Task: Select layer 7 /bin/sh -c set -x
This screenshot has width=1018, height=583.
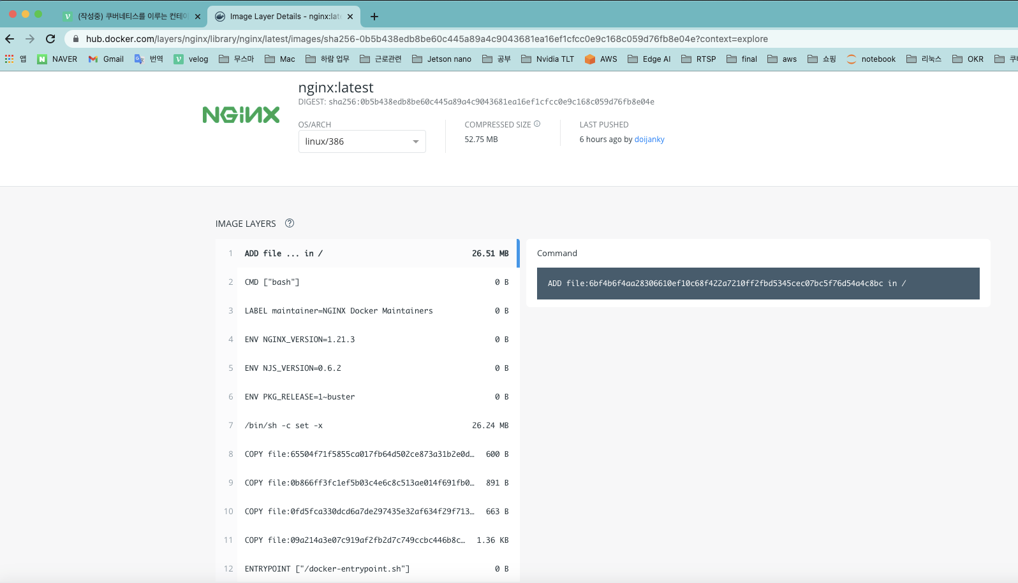Action: tap(367, 425)
